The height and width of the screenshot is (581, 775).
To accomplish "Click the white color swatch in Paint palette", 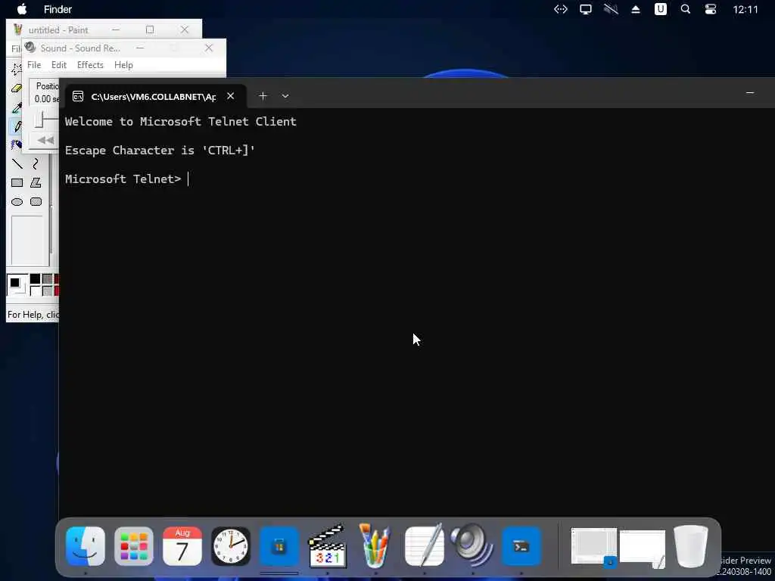I will [35, 291].
